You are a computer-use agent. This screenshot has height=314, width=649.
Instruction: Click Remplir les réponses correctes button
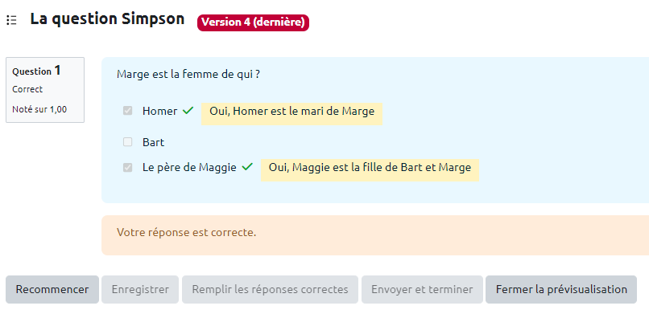270,289
